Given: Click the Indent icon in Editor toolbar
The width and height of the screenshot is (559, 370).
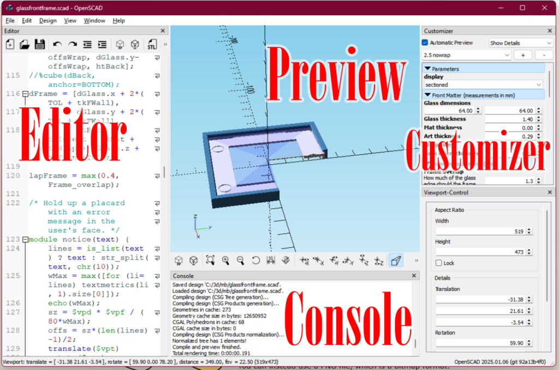Looking at the screenshot, I should pos(102,44).
